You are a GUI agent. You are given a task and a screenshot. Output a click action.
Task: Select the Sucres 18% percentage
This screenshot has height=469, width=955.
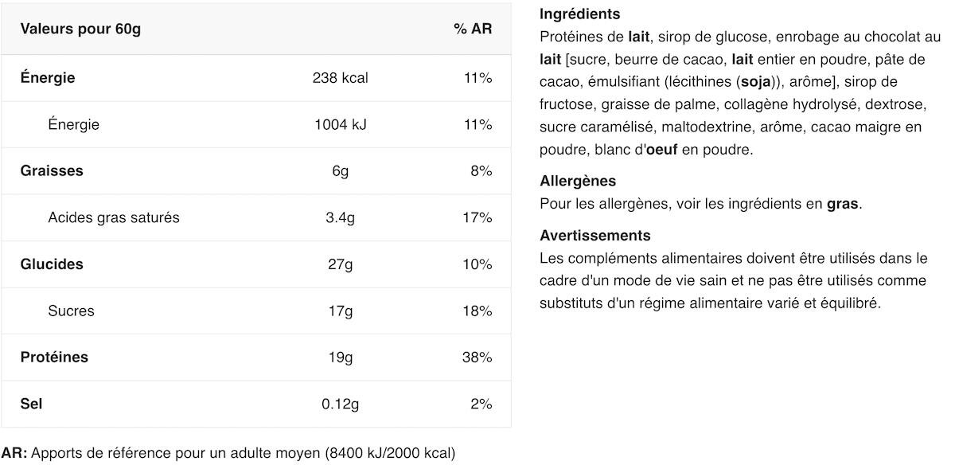[x=477, y=311]
